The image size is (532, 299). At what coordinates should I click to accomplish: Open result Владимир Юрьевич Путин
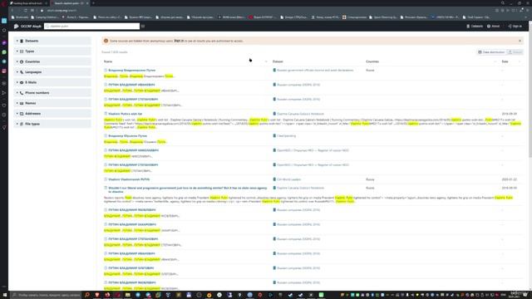coord(127,135)
